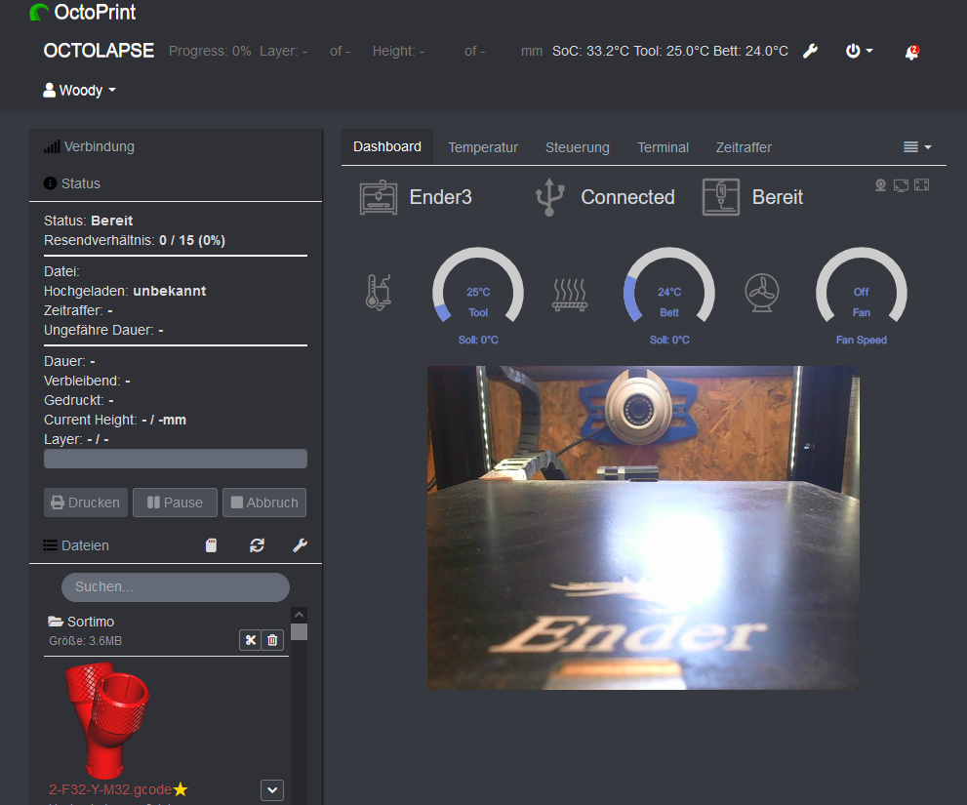Switch to the Temperatur tab
The height and width of the screenshot is (805, 967).
coord(483,147)
